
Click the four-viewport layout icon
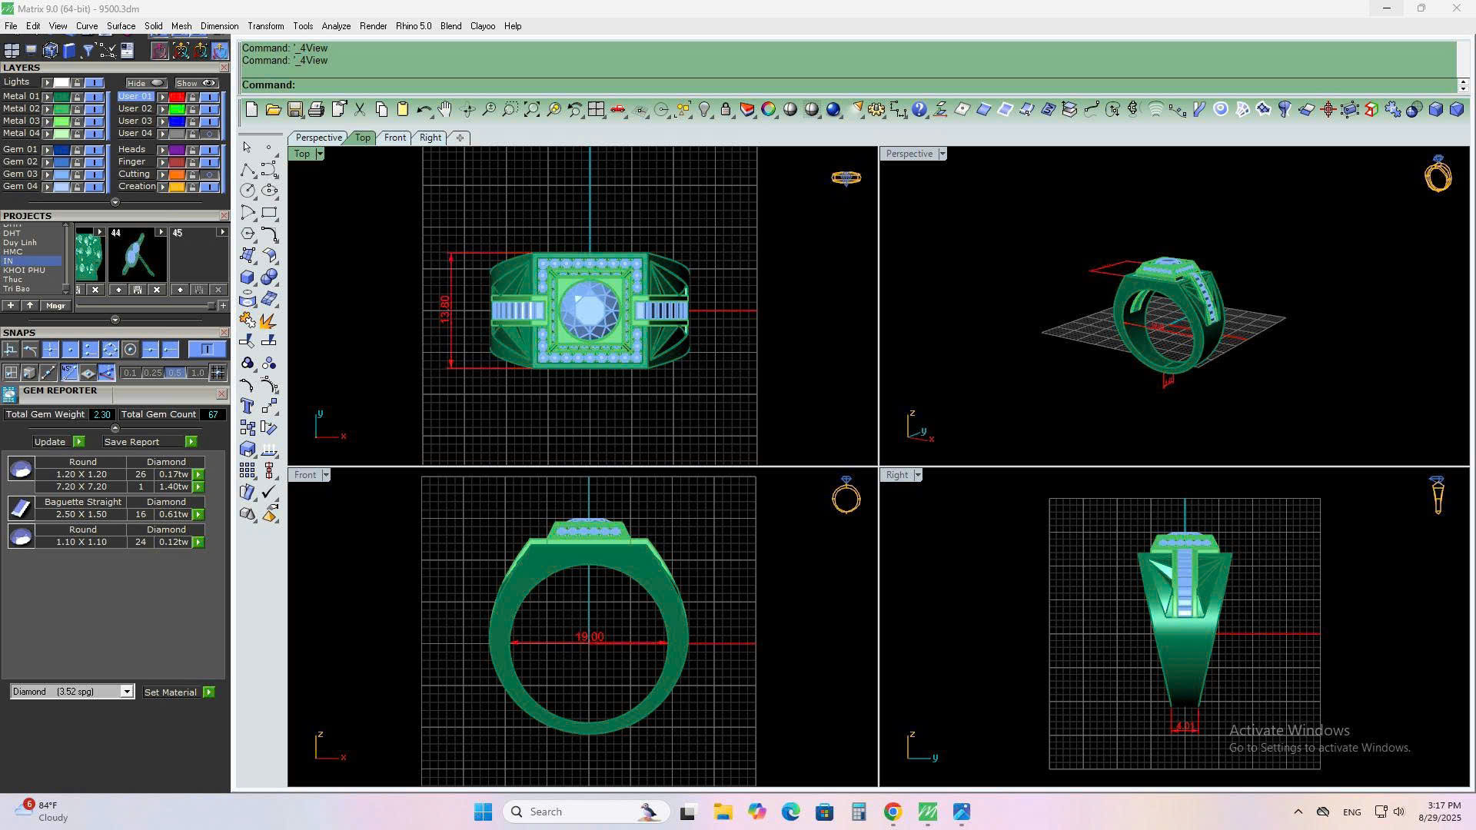596,110
